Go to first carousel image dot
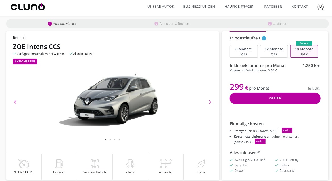332x181 pixels. tap(106, 140)
